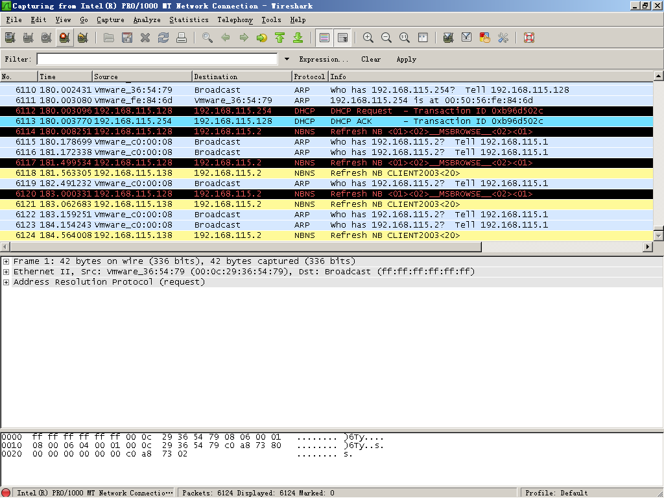Click horizontal scrollbar right arrow in packet list
Viewport: 664px width, 498px height.
(648, 246)
